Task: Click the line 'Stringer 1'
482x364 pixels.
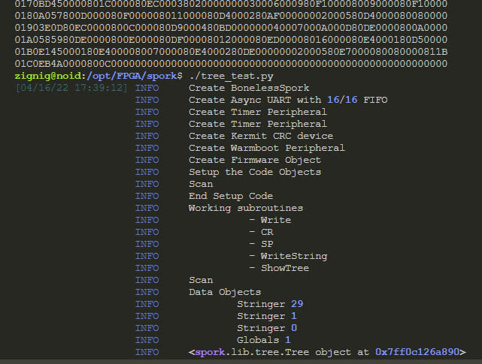Action: click(x=267, y=316)
